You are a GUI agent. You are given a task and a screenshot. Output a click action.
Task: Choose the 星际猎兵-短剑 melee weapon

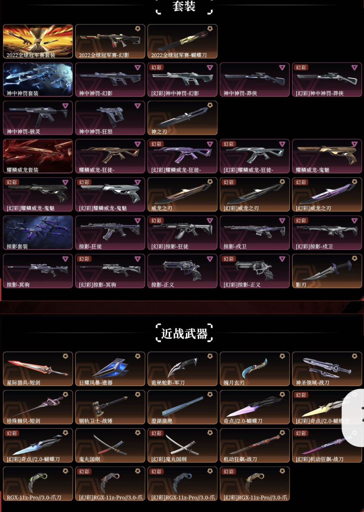[38, 369]
